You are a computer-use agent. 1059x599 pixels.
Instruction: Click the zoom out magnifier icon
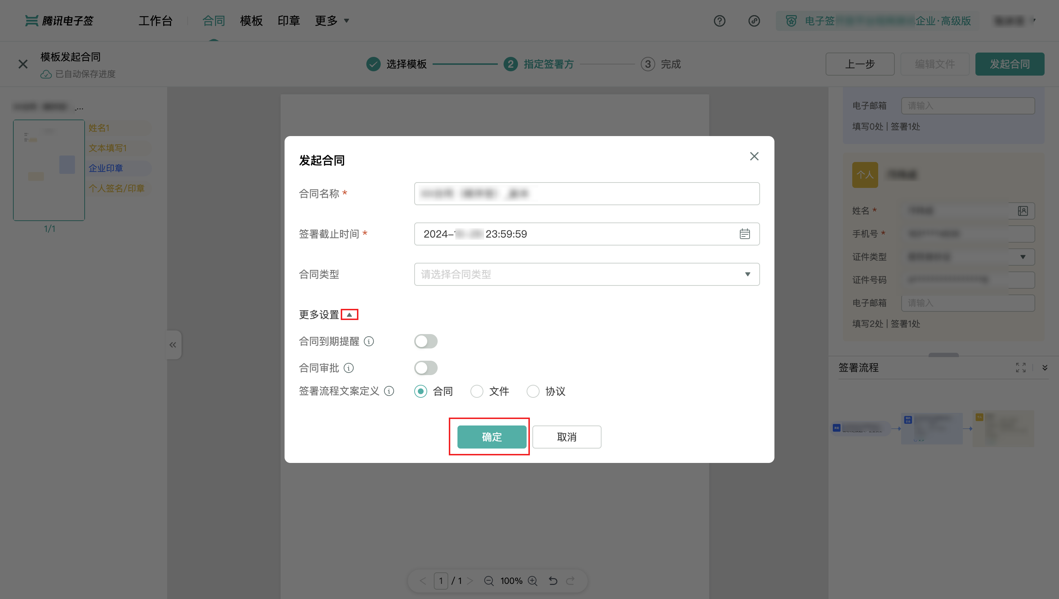tap(488, 581)
